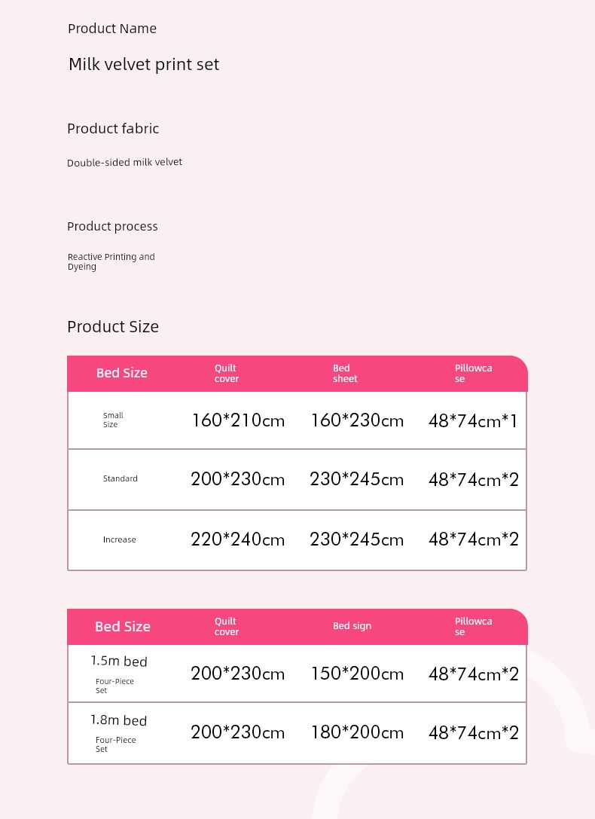Image resolution: width=595 pixels, height=819 pixels.
Task: Select the "1.8m bed" row label
Action: [119, 720]
